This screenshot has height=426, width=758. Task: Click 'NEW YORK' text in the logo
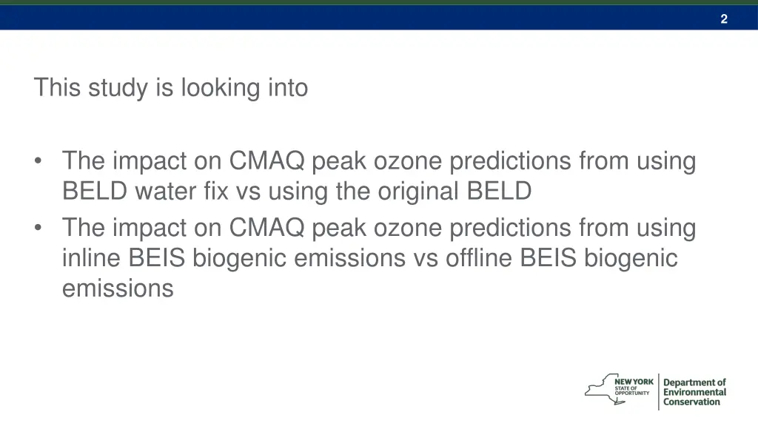point(634,382)
